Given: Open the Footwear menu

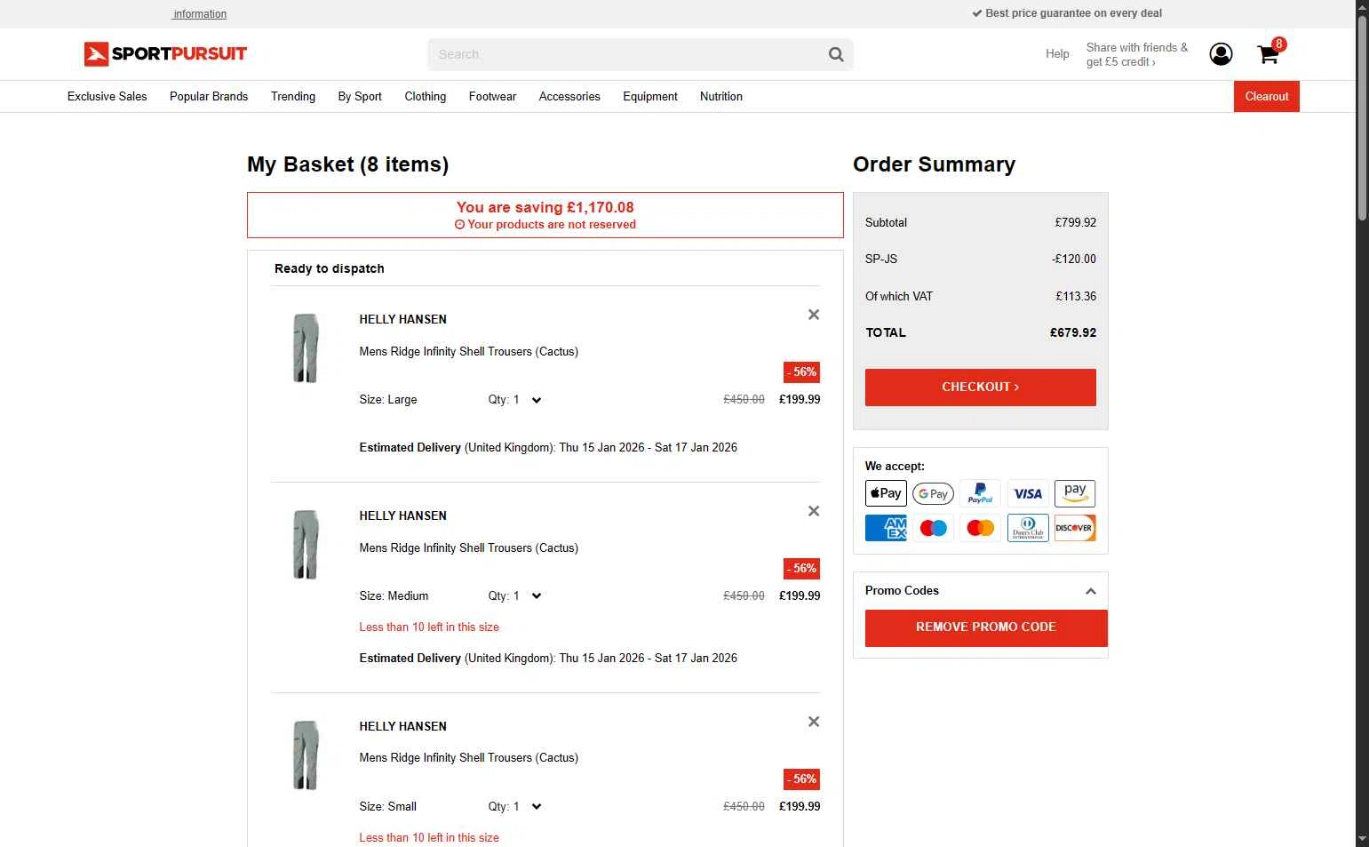Looking at the screenshot, I should (492, 96).
